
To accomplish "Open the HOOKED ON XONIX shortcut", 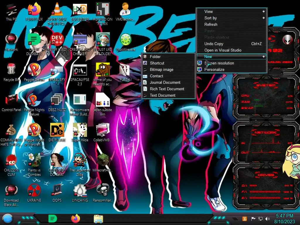I will [103, 14].
